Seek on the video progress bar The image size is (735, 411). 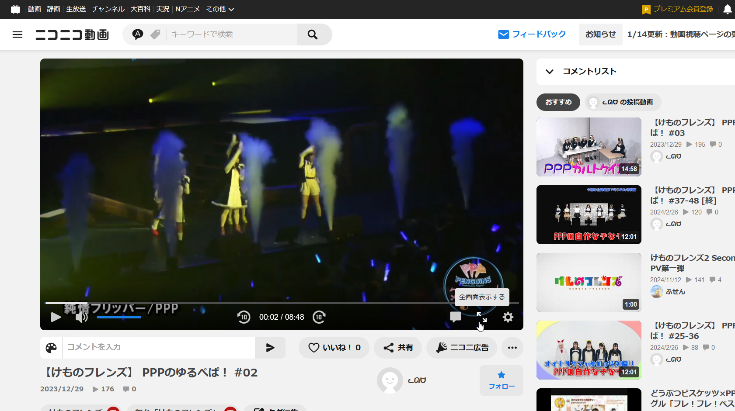(282, 303)
